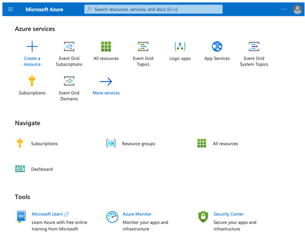Click the Create a resource plus icon
305x243 pixels.
[x=32, y=46]
